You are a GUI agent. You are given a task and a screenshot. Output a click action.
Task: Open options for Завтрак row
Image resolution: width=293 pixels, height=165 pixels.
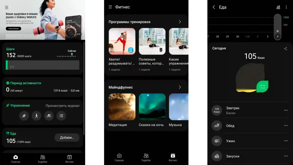286,110
